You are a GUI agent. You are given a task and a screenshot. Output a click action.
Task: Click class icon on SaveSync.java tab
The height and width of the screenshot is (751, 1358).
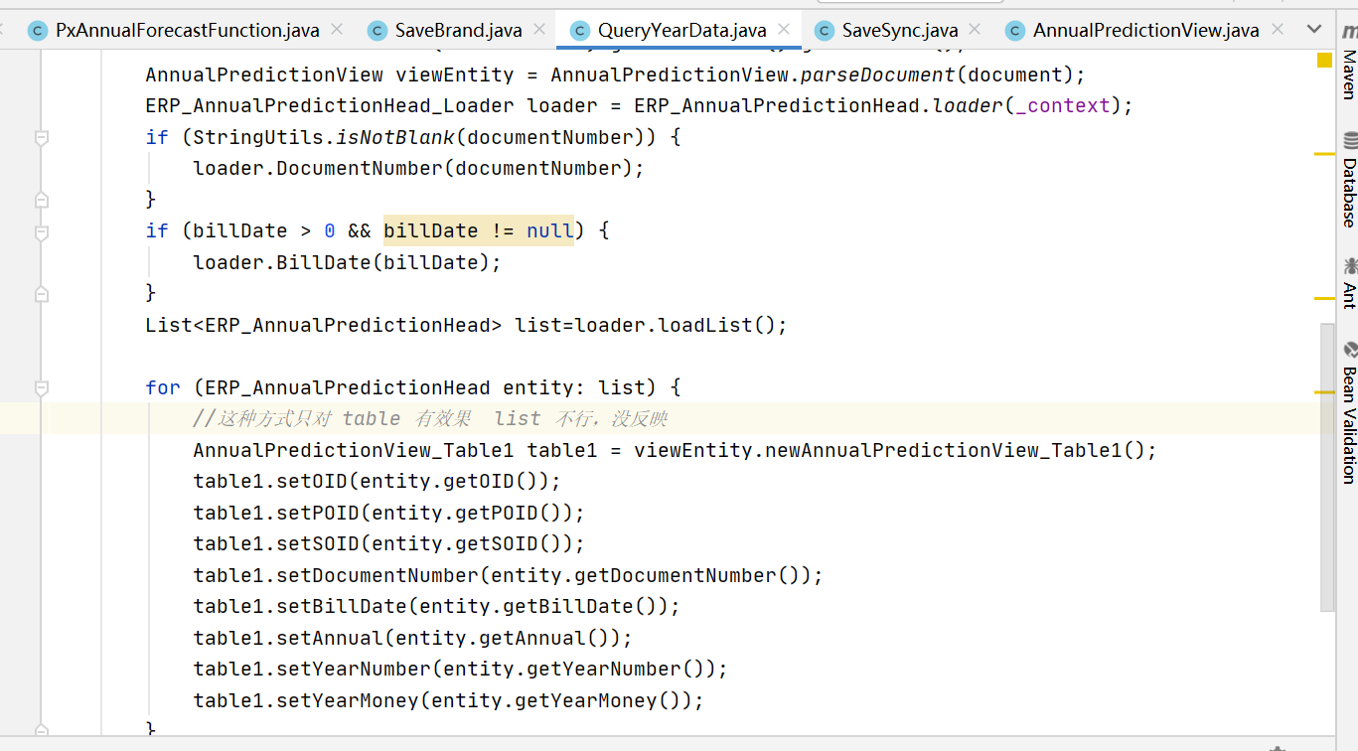tap(824, 31)
